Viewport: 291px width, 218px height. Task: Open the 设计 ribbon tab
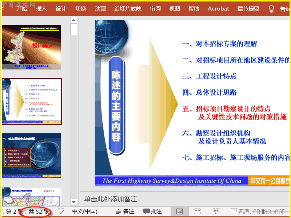[61, 8]
